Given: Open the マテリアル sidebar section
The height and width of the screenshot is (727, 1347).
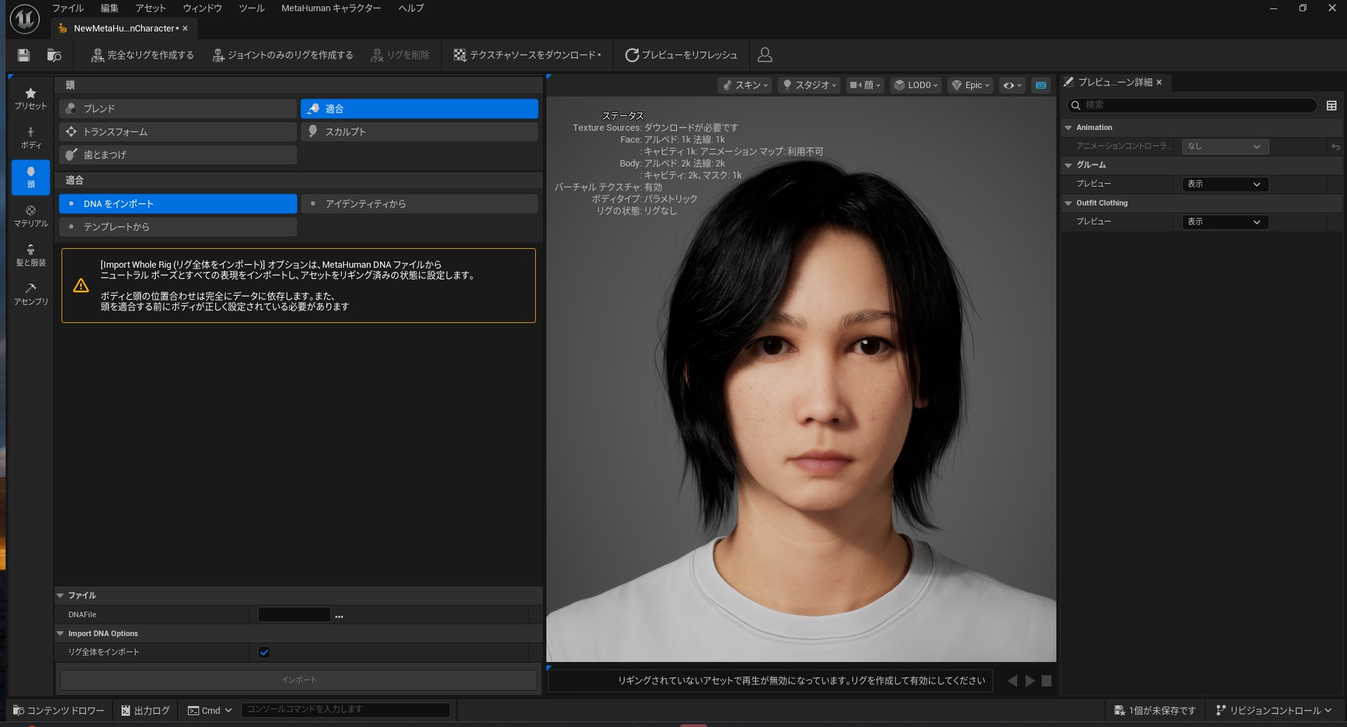Looking at the screenshot, I should pyautogui.click(x=31, y=216).
